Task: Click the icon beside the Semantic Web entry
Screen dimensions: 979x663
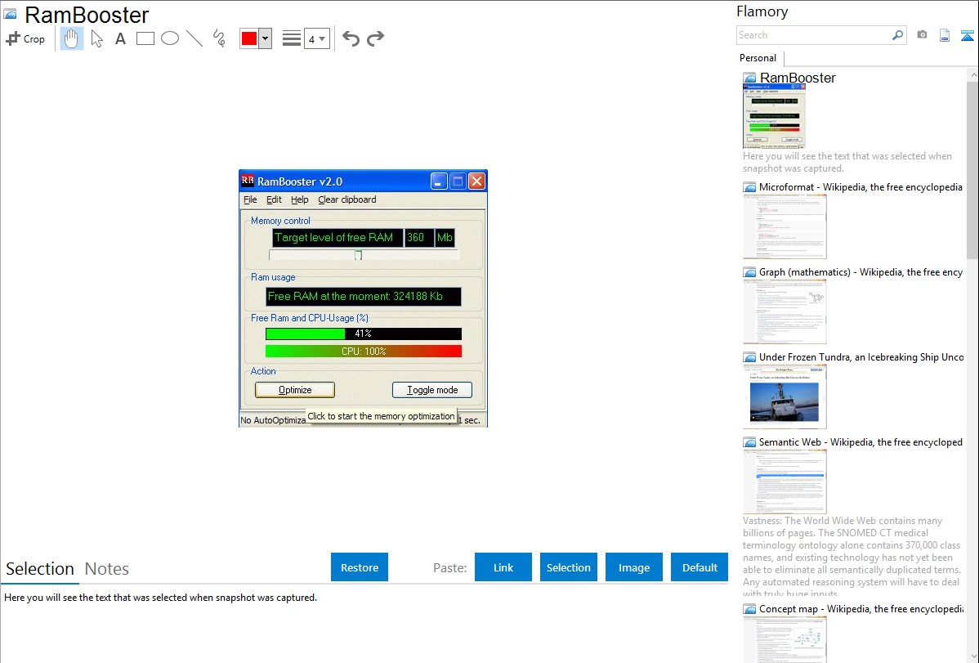Action: coord(749,442)
